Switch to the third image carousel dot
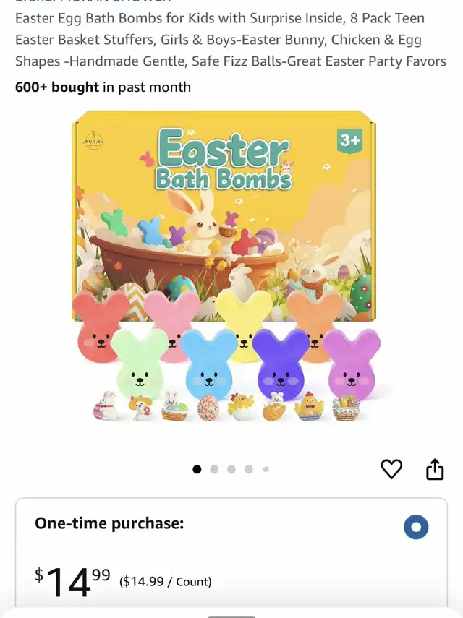This screenshot has height=618, width=463. pos(231,469)
